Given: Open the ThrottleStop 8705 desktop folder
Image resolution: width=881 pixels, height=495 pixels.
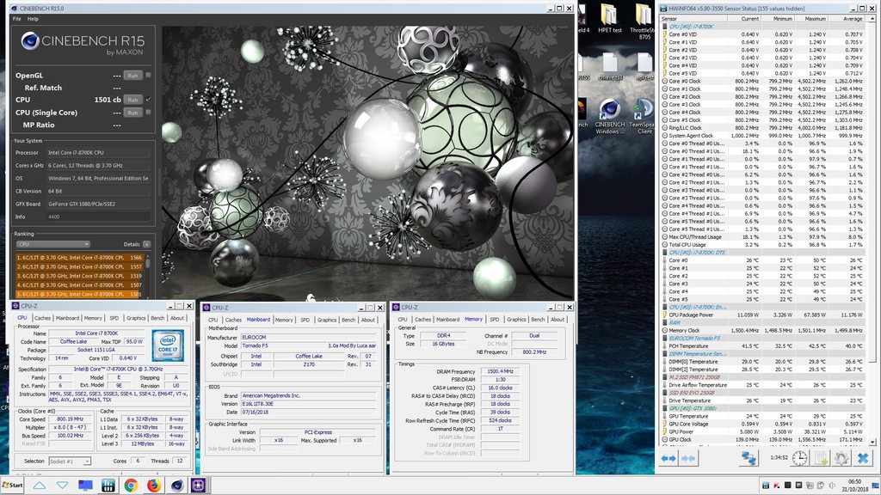Looking at the screenshot, I should coord(644,22).
